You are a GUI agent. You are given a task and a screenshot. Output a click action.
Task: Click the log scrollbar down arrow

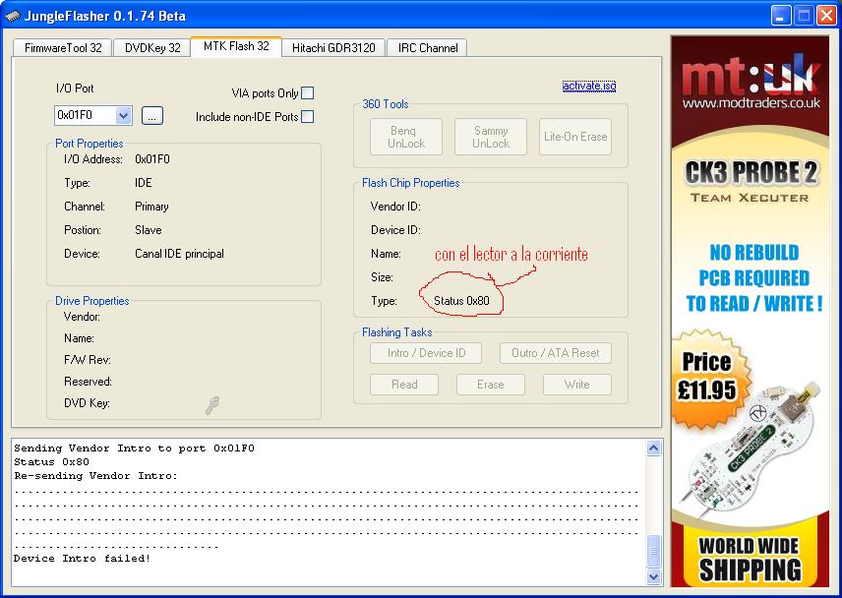(653, 576)
